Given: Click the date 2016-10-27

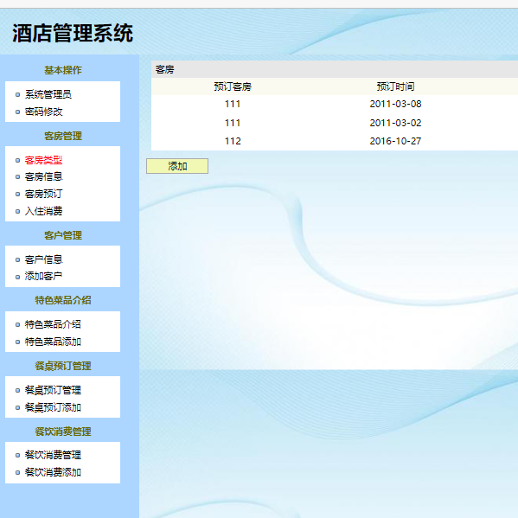Looking at the screenshot, I should [395, 141].
